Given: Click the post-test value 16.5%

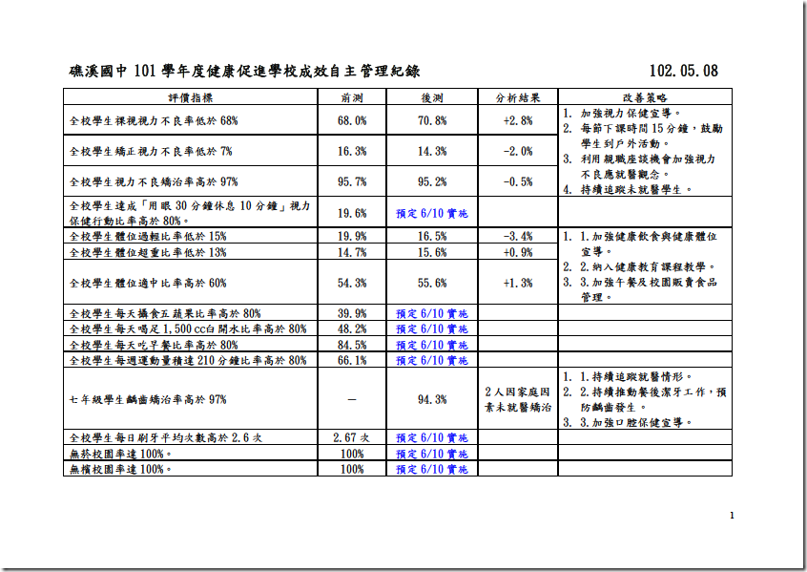Looking at the screenshot, I should point(432,236).
